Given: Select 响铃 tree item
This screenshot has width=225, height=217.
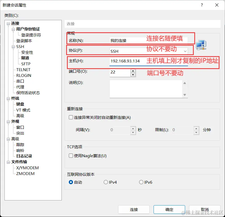Looking at the screenshot, I should point(20,151).
